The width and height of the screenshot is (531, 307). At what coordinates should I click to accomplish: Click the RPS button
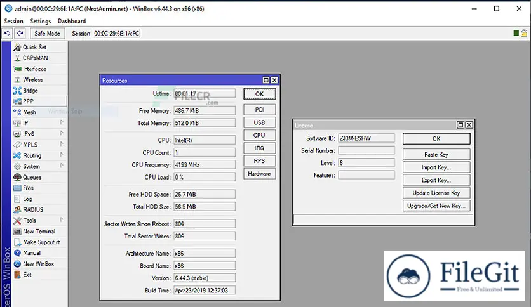(259, 161)
